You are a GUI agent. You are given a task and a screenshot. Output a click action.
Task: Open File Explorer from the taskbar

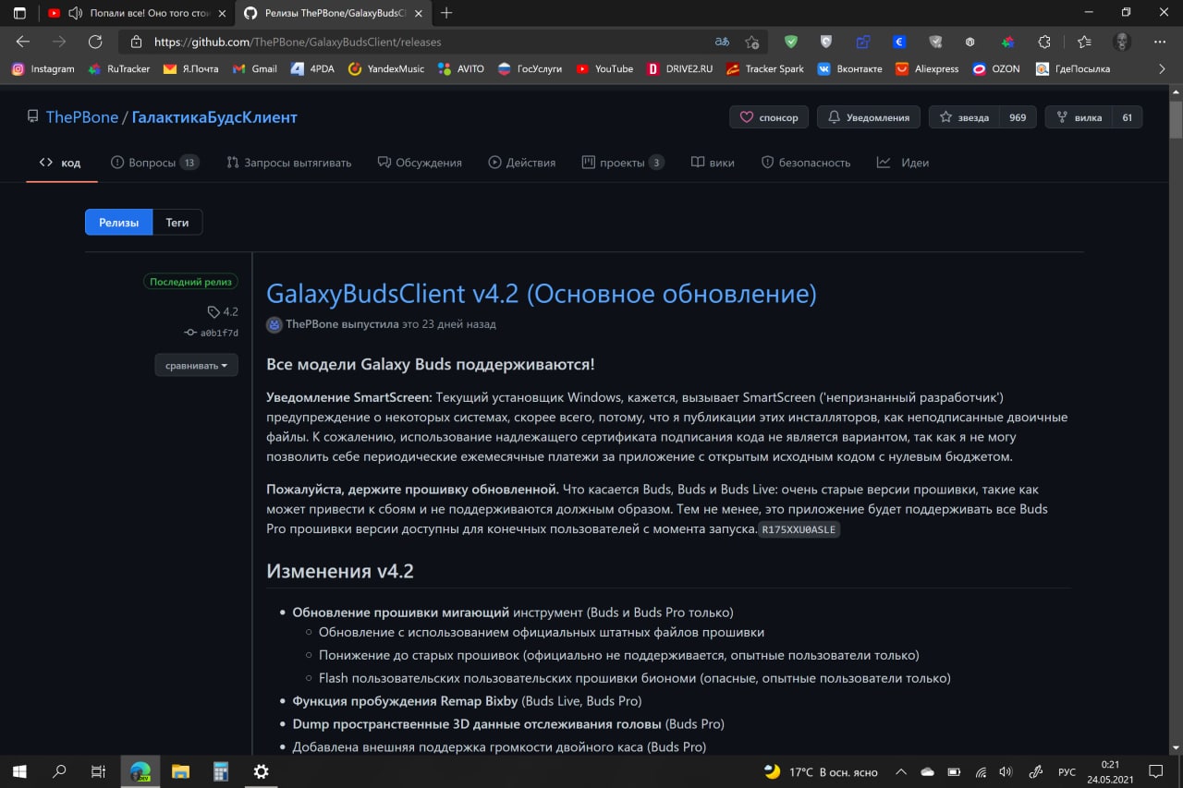(180, 770)
